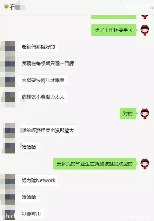Select the message 努力建Network
The width and height of the screenshot is (154, 221).
tap(38, 180)
